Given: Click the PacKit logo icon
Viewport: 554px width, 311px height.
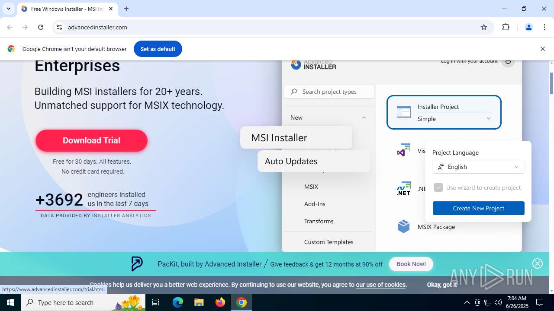Looking at the screenshot, I should [x=137, y=263].
